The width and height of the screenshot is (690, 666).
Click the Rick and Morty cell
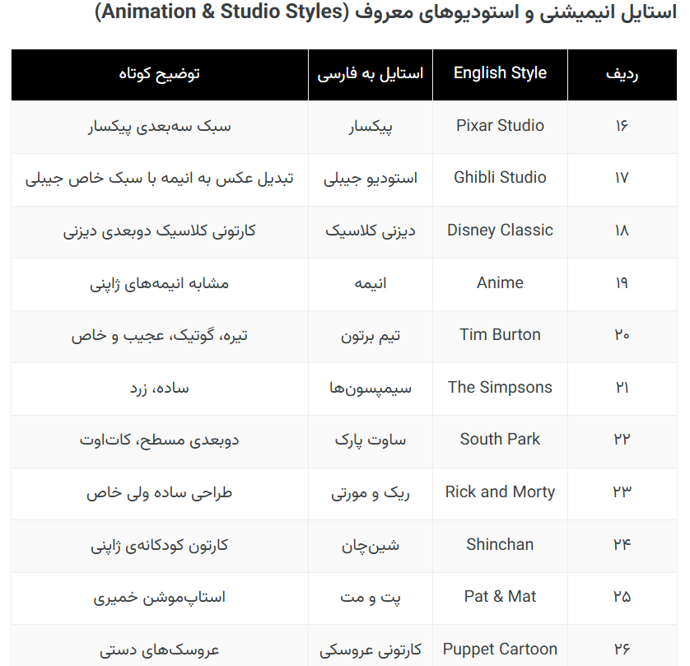point(500,492)
